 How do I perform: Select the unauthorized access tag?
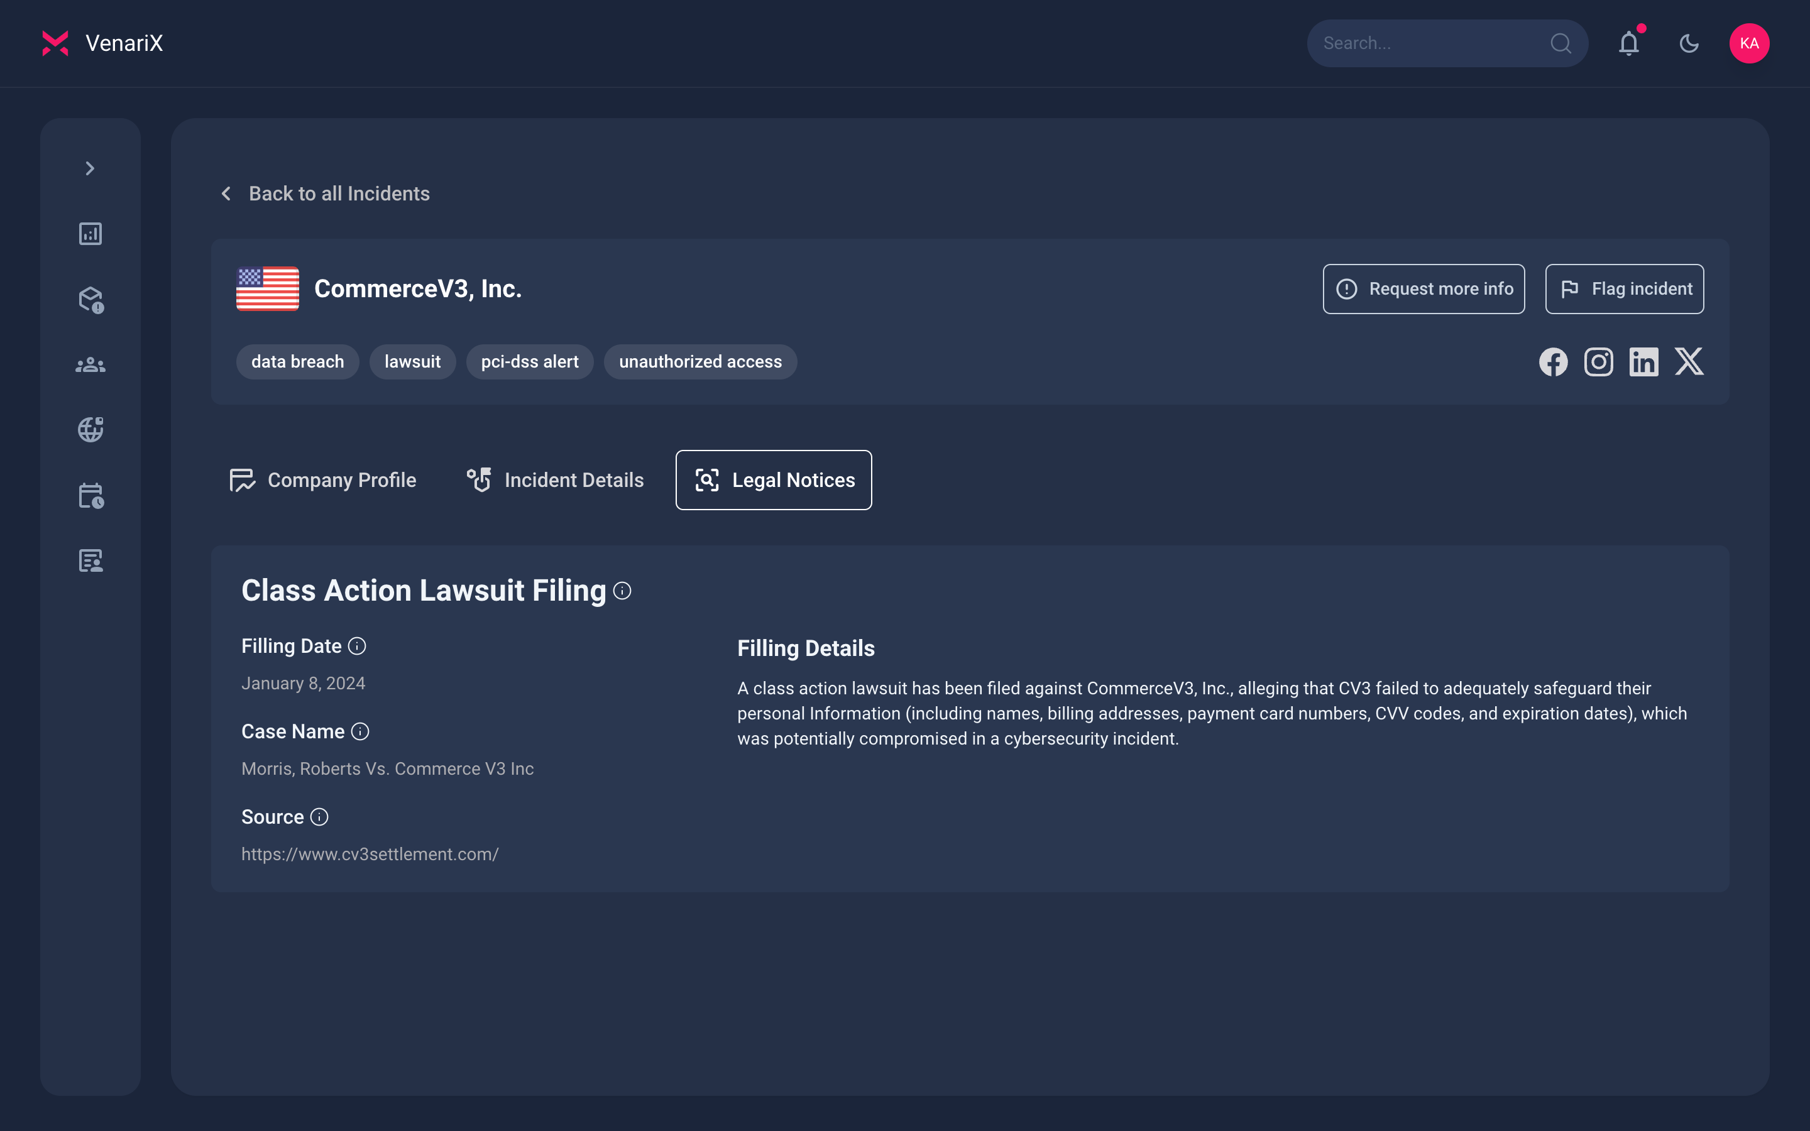700,362
